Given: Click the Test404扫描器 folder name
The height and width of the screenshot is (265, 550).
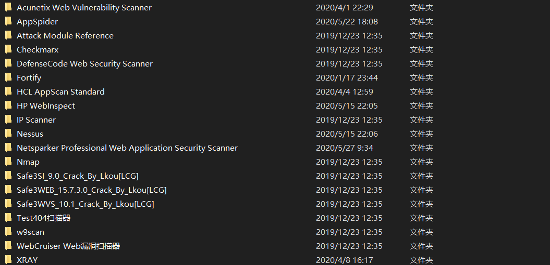Looking at the screenshot, I should point(43,218).
